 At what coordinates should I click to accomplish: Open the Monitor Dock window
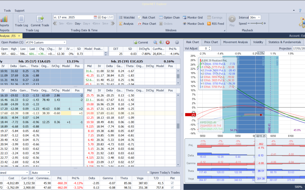click(193, 24)
